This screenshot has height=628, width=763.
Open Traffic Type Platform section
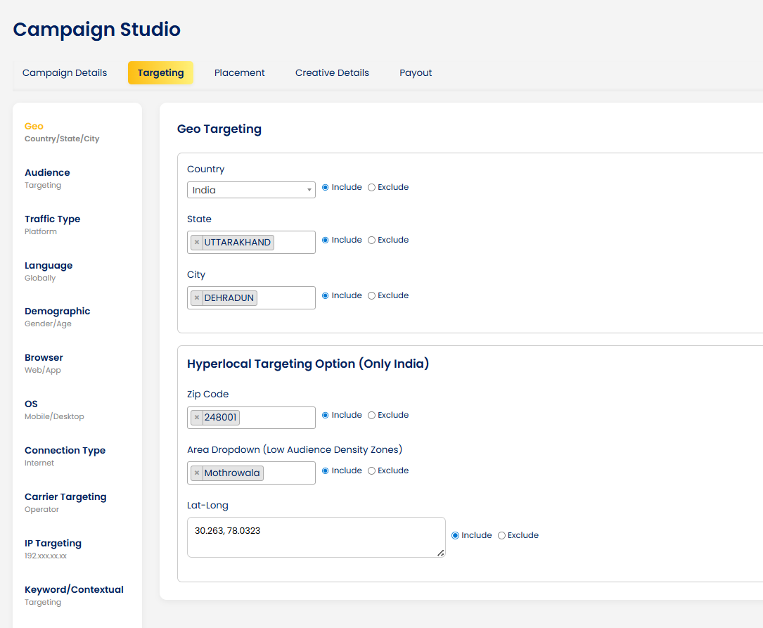click(53, 225)
